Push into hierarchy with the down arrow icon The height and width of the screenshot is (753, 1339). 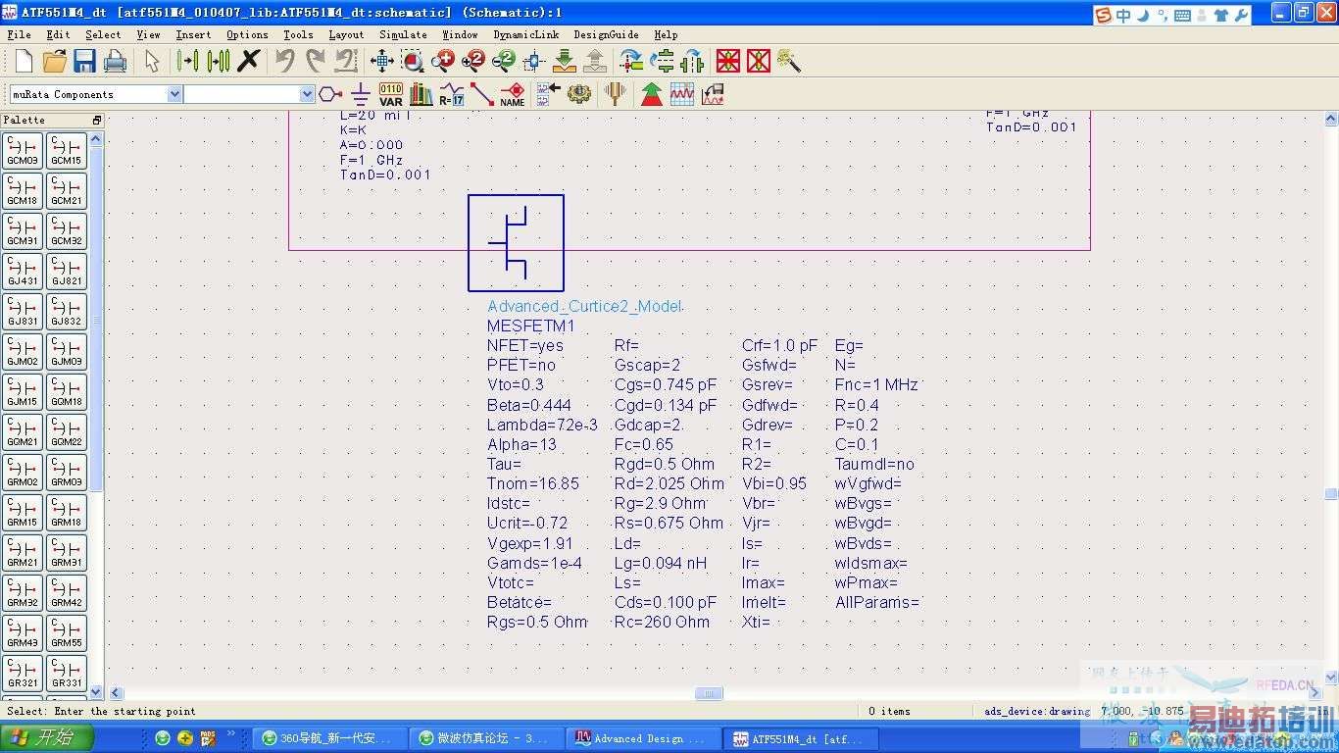coord(565,61)
